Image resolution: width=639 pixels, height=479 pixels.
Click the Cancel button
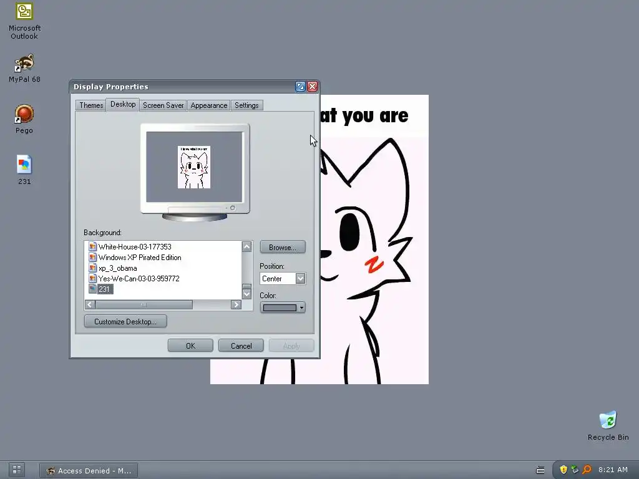click(x=241, y=346)
